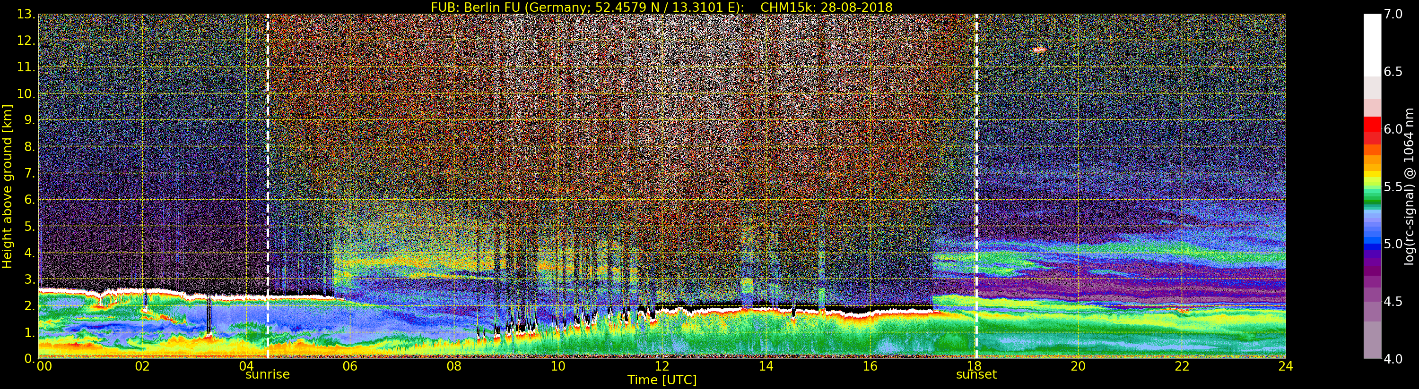Click the 'Height above ground [km]' axis label
Screen dimensions: 1419x389
point(7,186)
